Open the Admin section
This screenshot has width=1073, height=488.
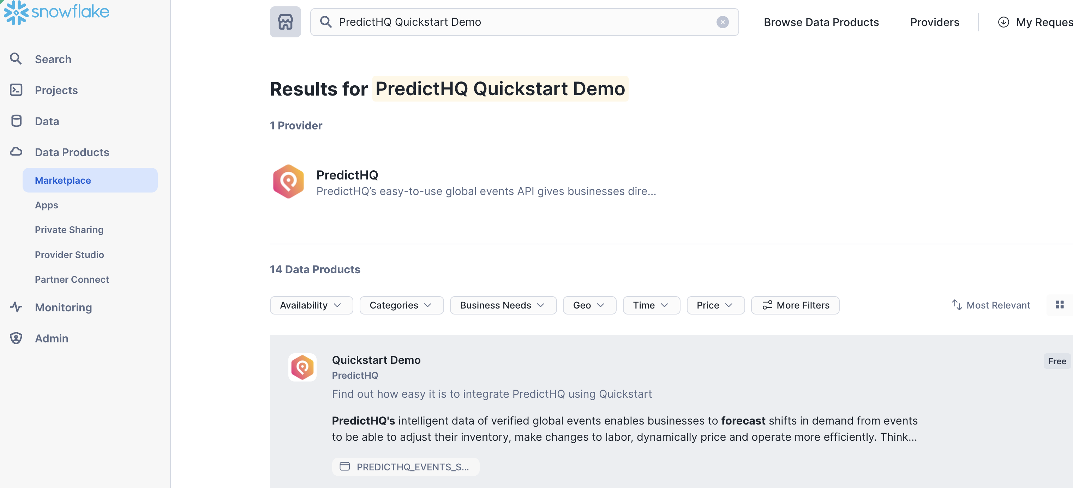pos(51,338)
